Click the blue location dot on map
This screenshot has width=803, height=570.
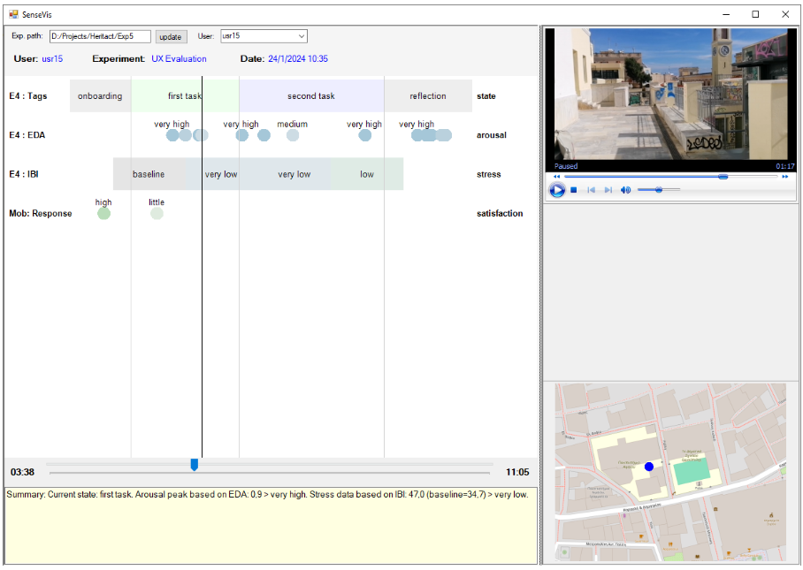coord(649,467)
